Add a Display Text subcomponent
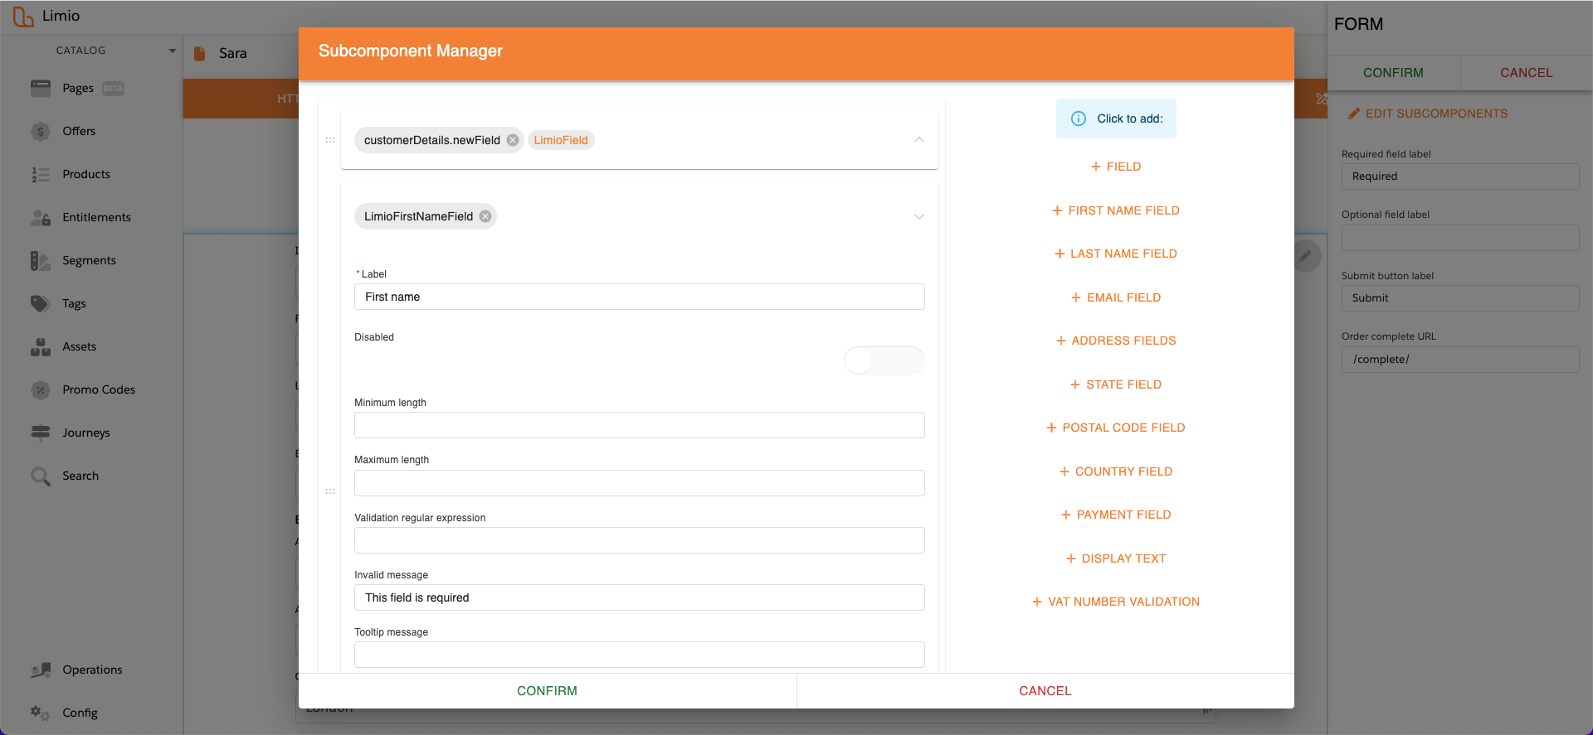This screenshot has height=735, width=1593. (1116, 559)
